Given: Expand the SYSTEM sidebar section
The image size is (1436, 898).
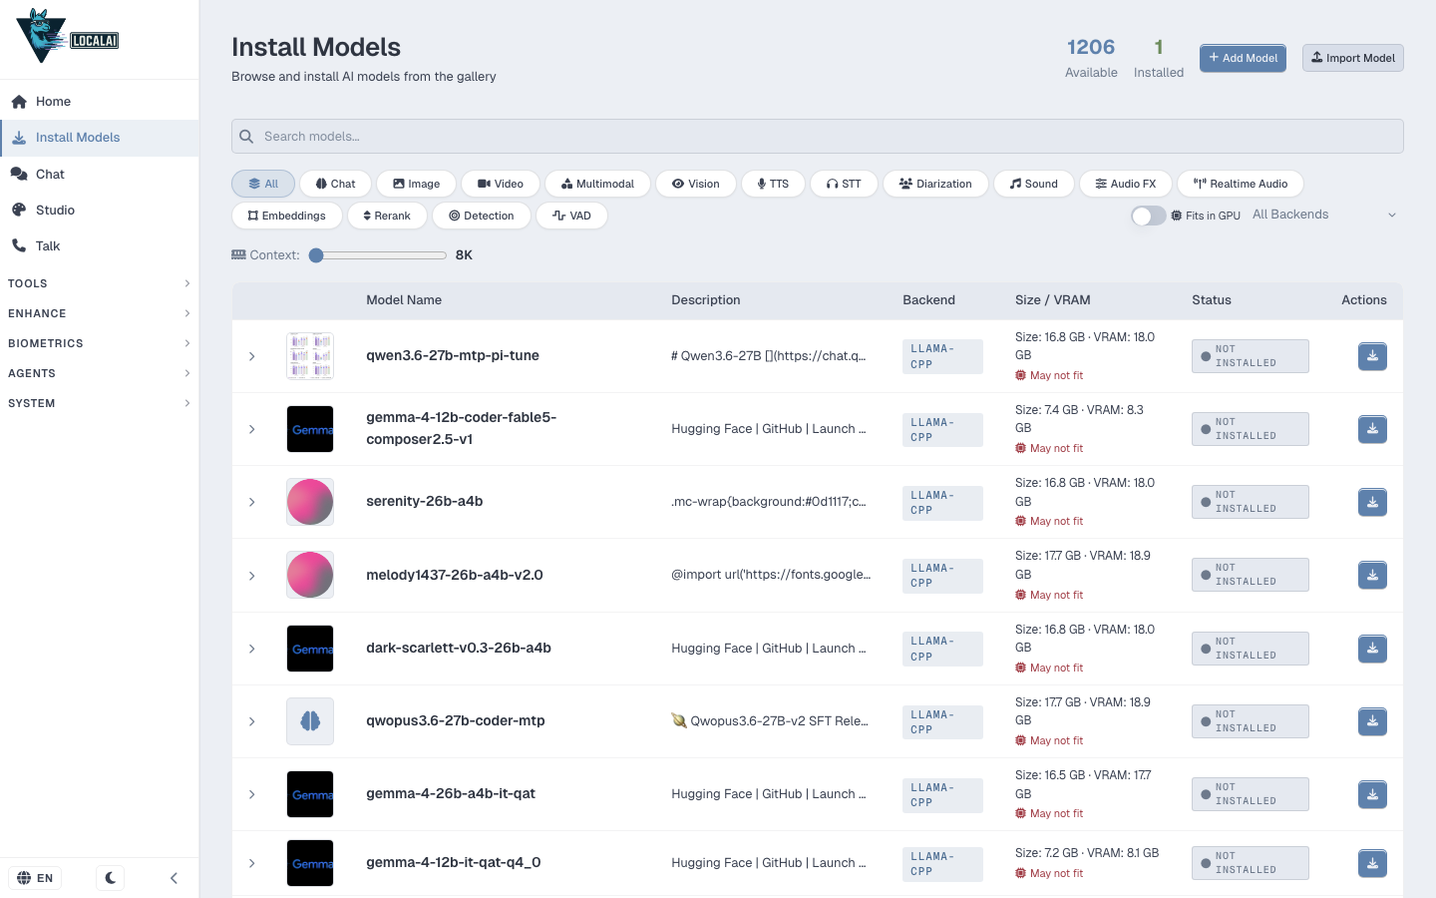Looking at the screenshot, I should (x=100, y=403).
